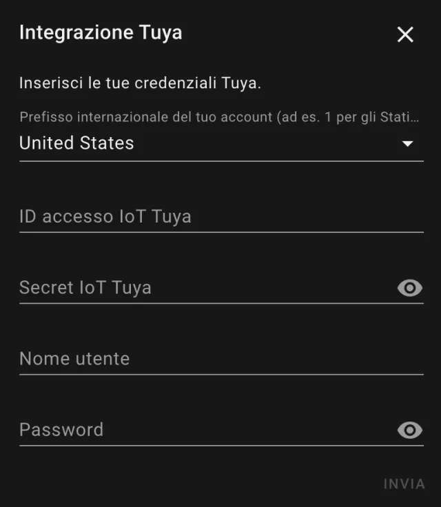Click the Password placeholder text
This screenshot has height=507, width=441.
tap(61, 430)
